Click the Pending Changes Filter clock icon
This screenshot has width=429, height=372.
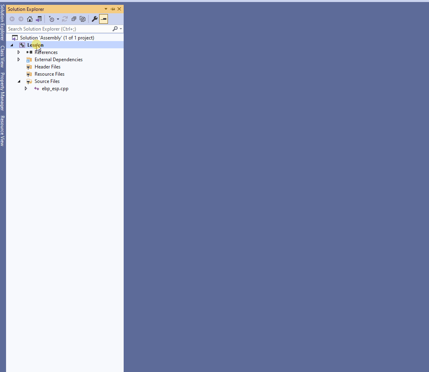tap(52, 19)
